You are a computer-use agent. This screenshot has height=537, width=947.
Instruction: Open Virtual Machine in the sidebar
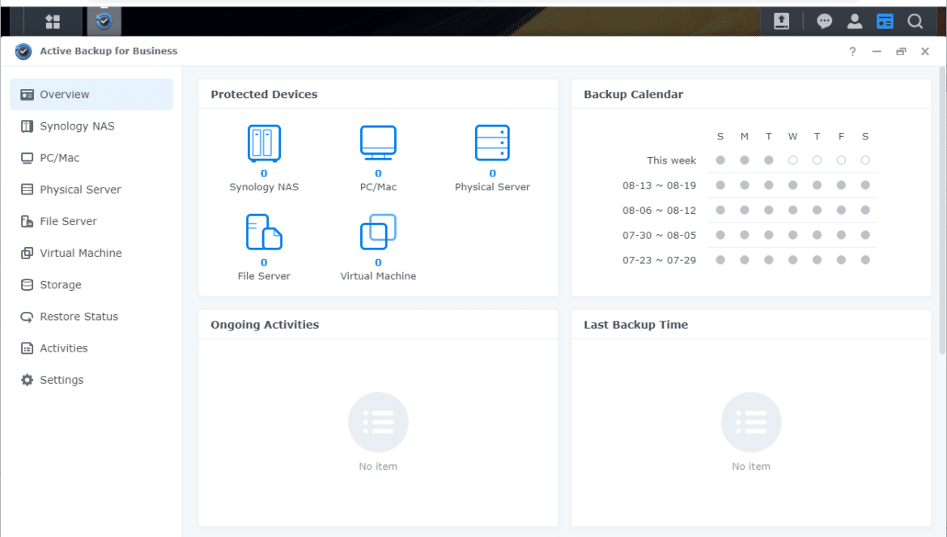click(91, 253)
